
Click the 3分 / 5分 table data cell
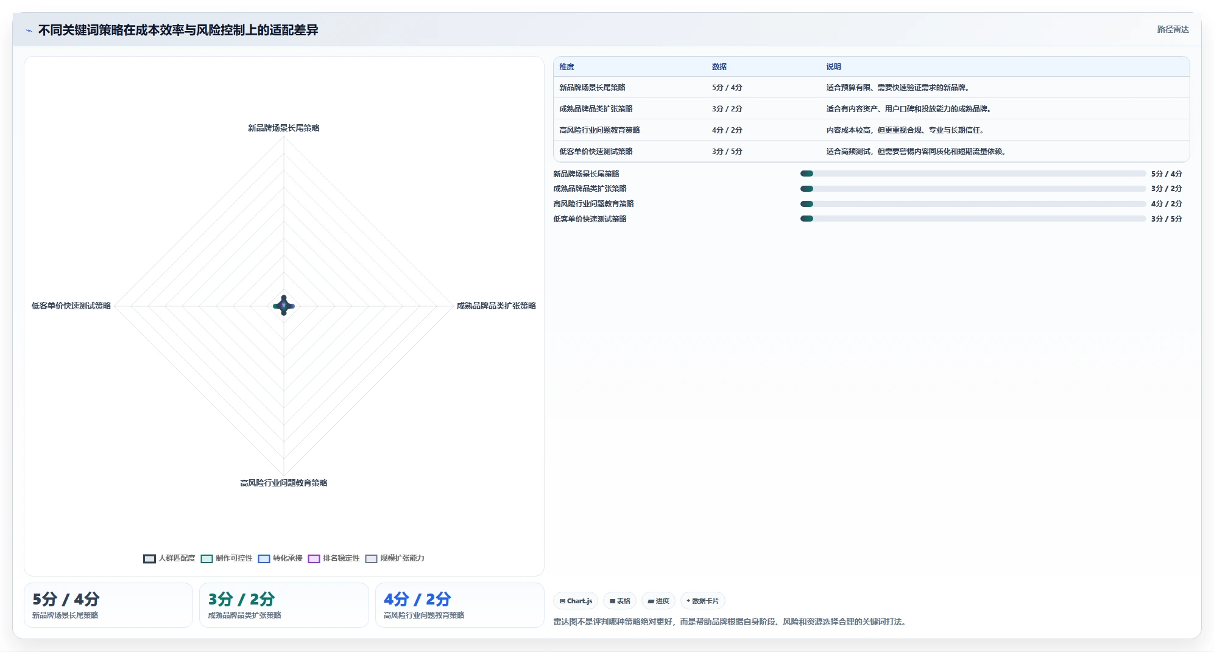(x=727, y=152)
